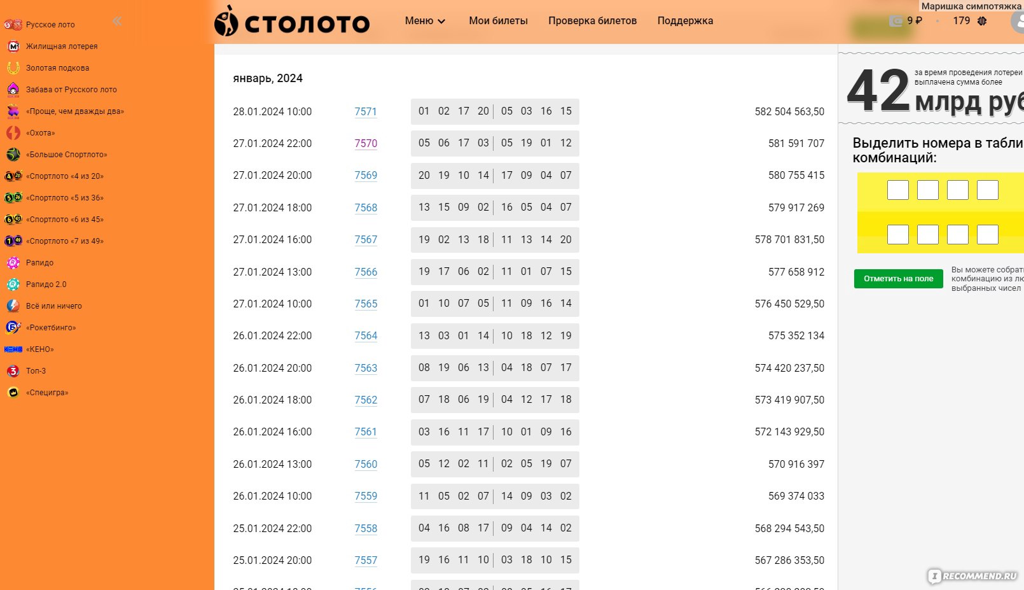The height and width of the screenshot is (590, 1024).
Task: Click second number box in bottom yellow row
Action: pos(928,235)
